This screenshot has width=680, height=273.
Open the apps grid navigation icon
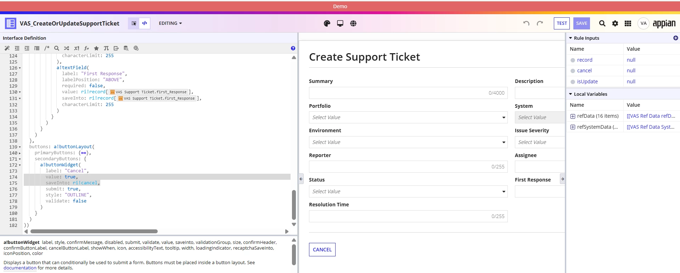[x=628, y=23]
